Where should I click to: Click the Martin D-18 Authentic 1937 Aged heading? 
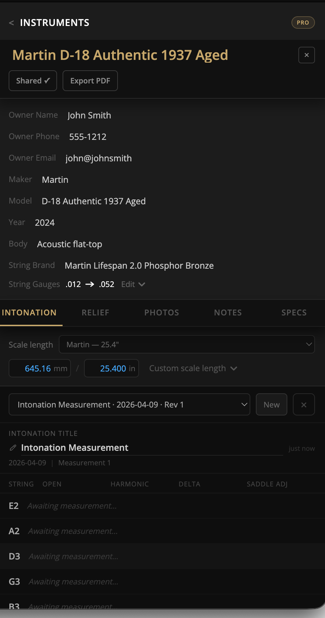pos(120,55)
